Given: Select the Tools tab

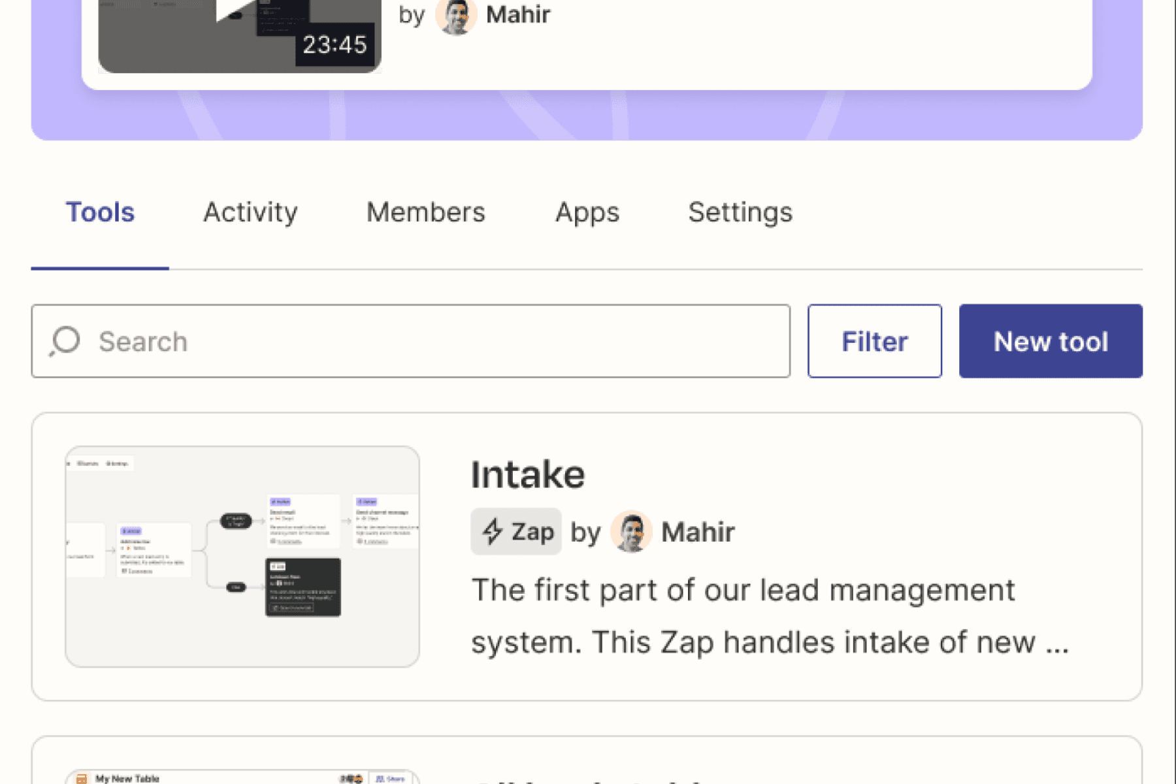Looking at the screenshot, I should (x=100, y=212).
